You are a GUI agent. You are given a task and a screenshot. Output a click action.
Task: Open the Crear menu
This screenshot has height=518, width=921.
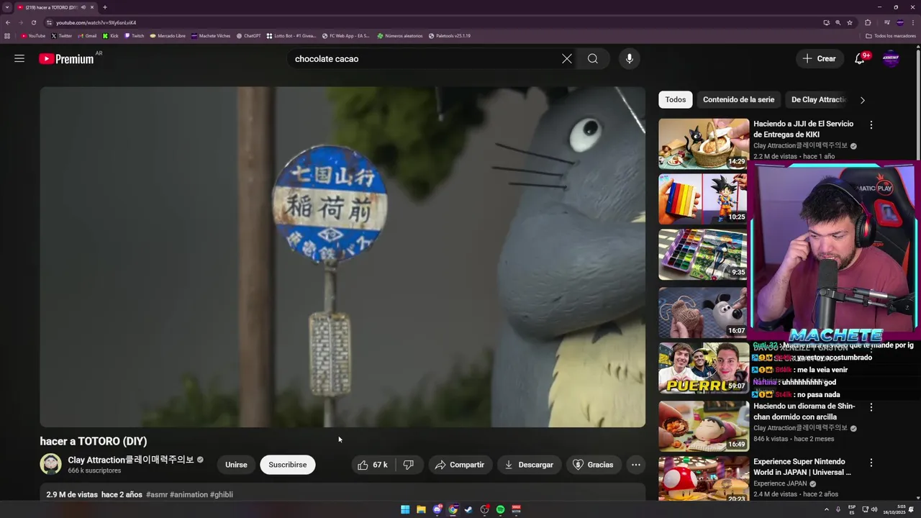(820, 59)
